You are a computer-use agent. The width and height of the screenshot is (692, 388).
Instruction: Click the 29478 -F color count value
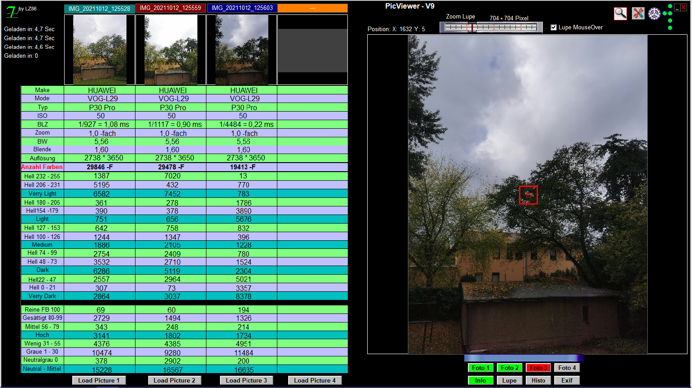[171, 167]
